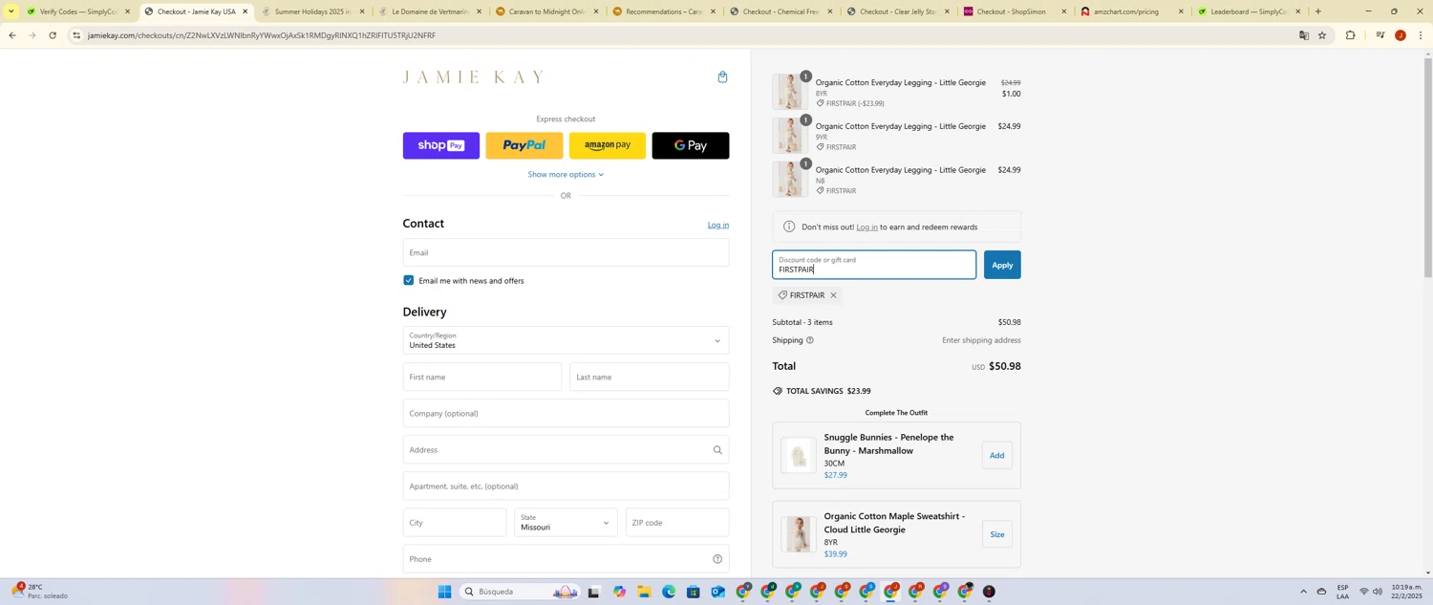Open the browser extensions puzzle icon

coord(1350,35)
